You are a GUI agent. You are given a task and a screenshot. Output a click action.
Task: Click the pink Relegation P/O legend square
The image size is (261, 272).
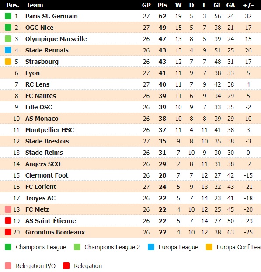8,265
